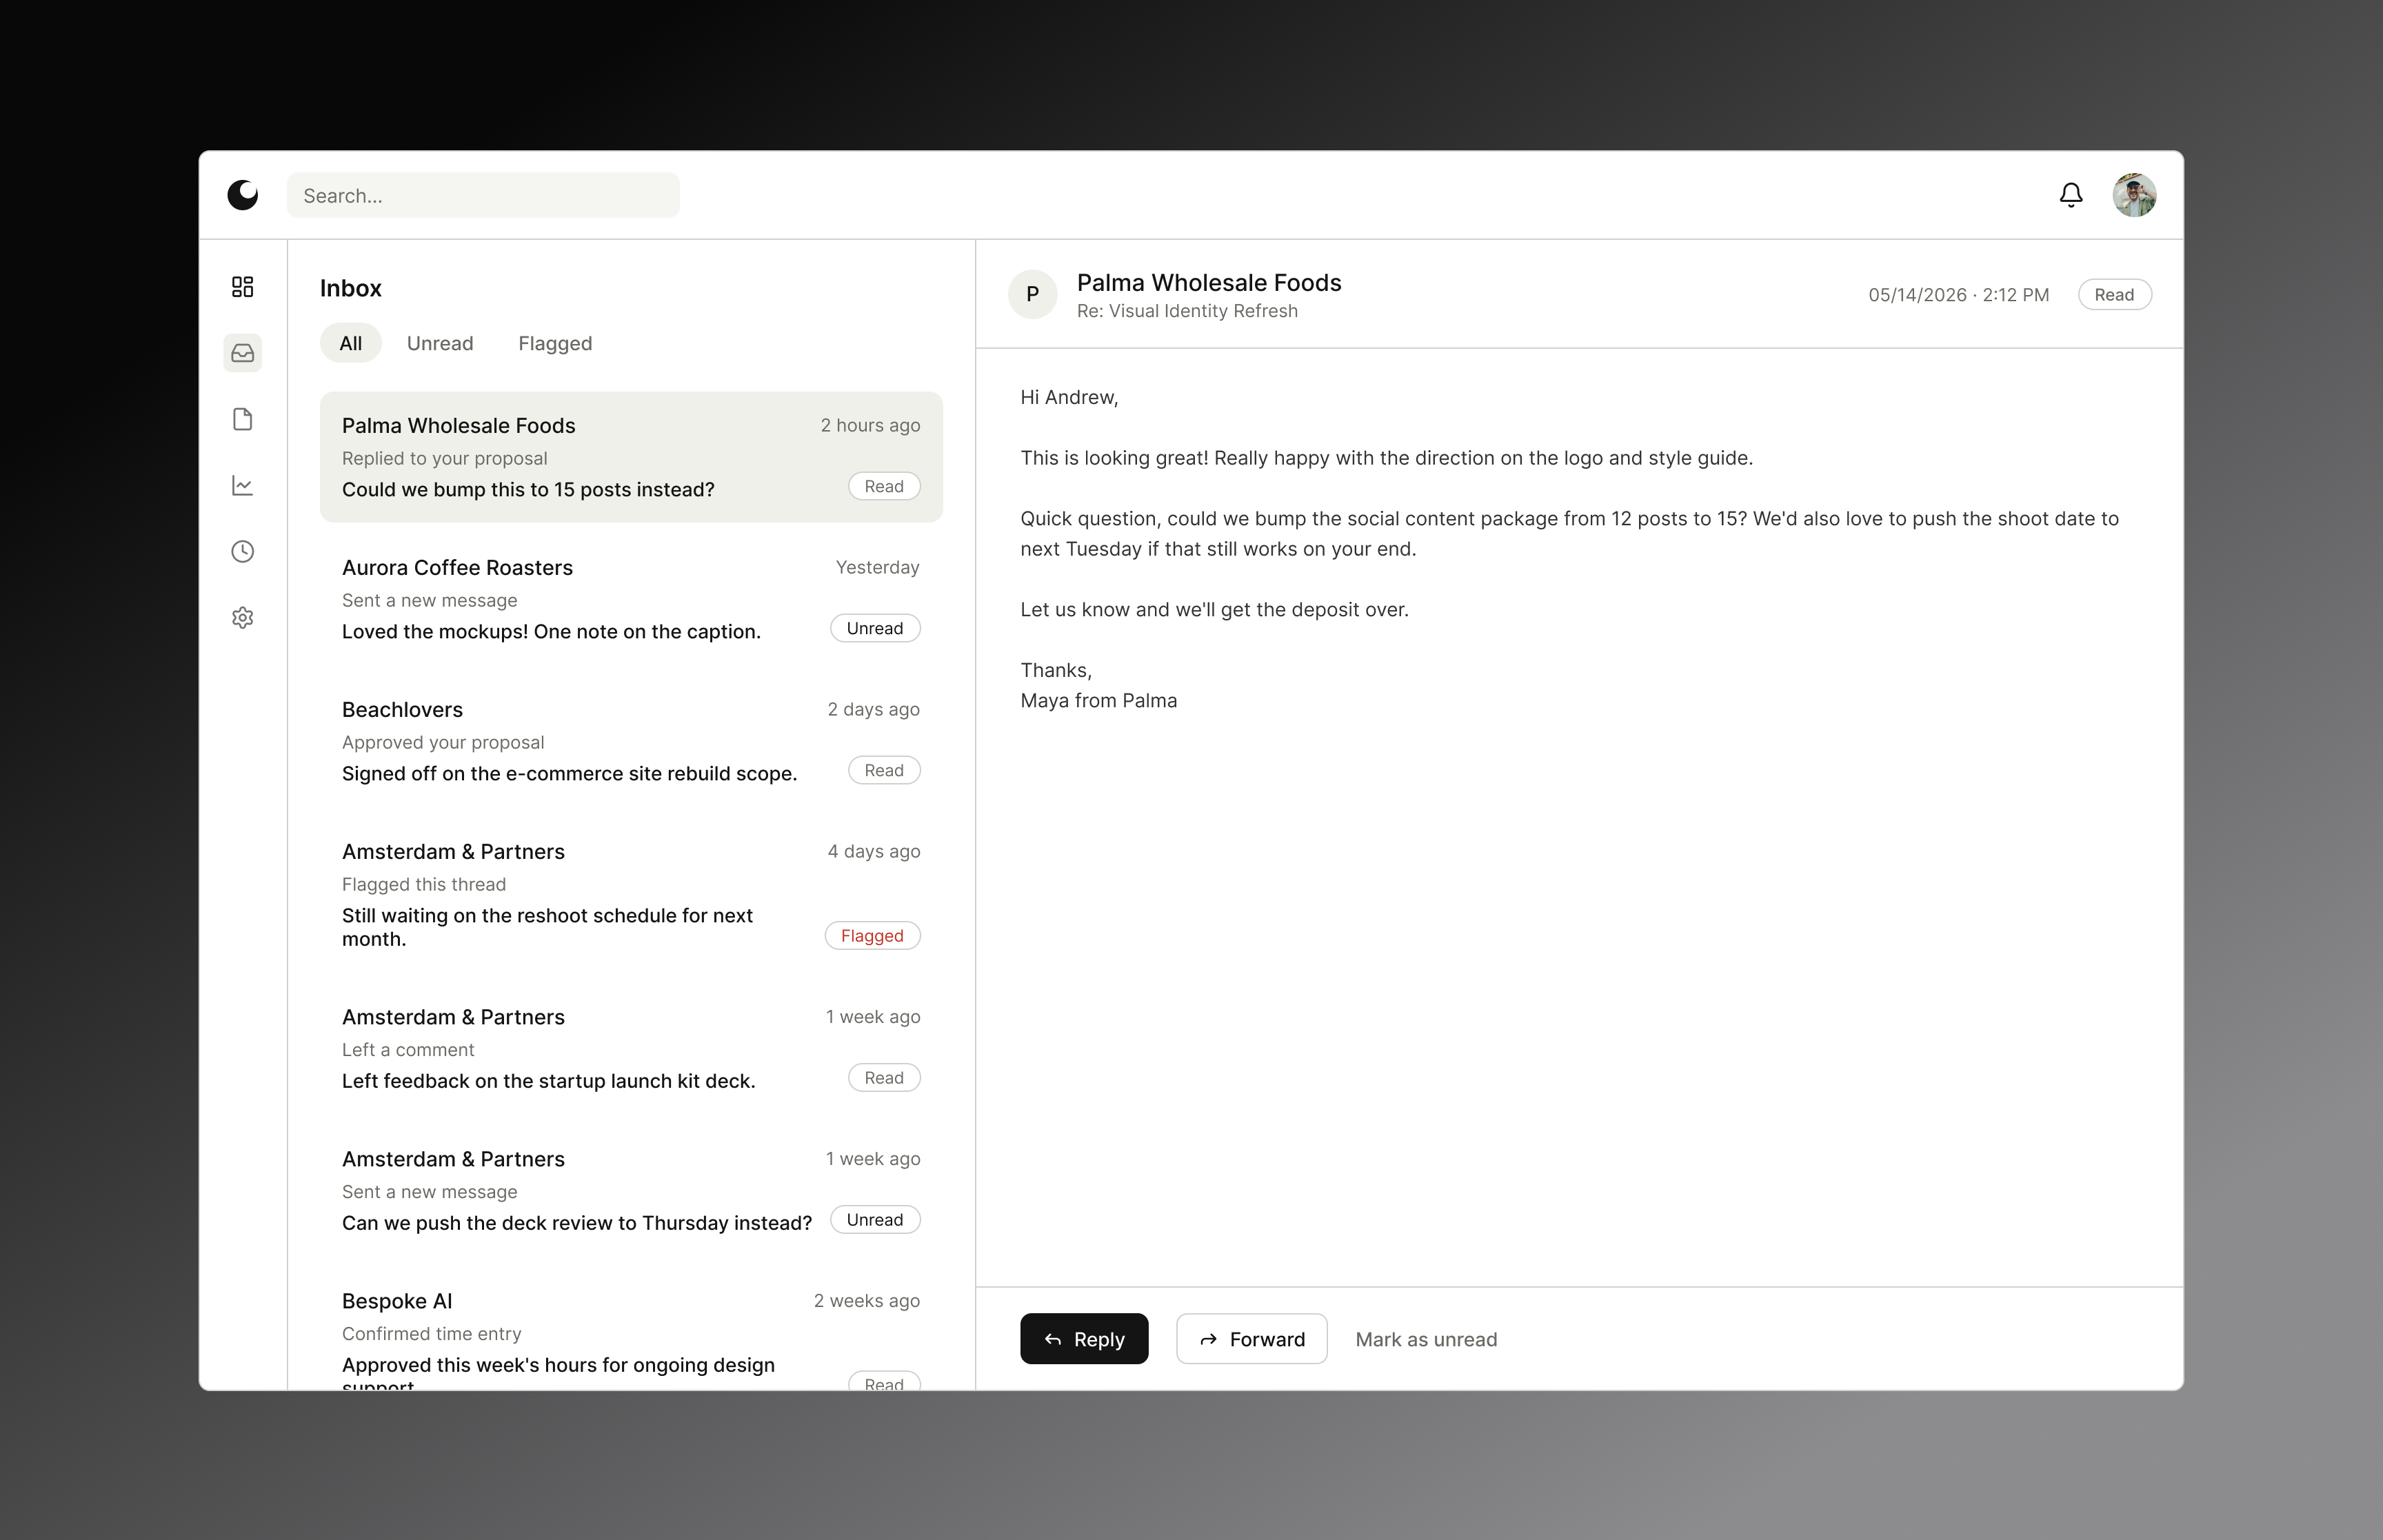
Task: Select the inbox tray icon in sidebar
Action: click(242, 353)
